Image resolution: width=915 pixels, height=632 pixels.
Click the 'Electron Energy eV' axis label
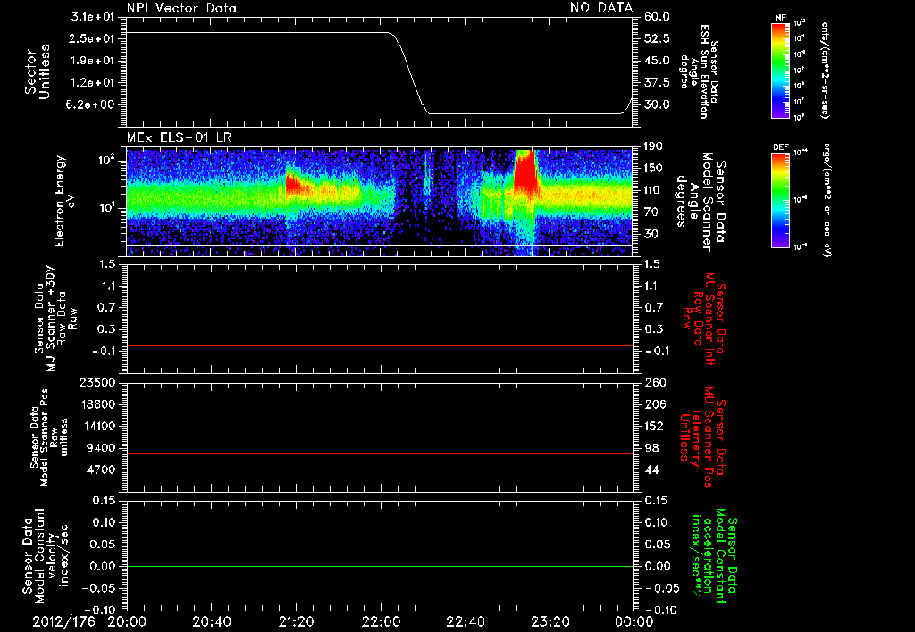[66, 201]
